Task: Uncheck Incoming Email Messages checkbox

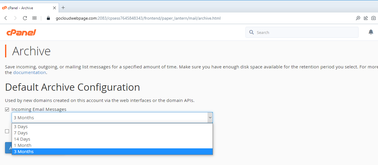Action: click(x=7, y=109)
